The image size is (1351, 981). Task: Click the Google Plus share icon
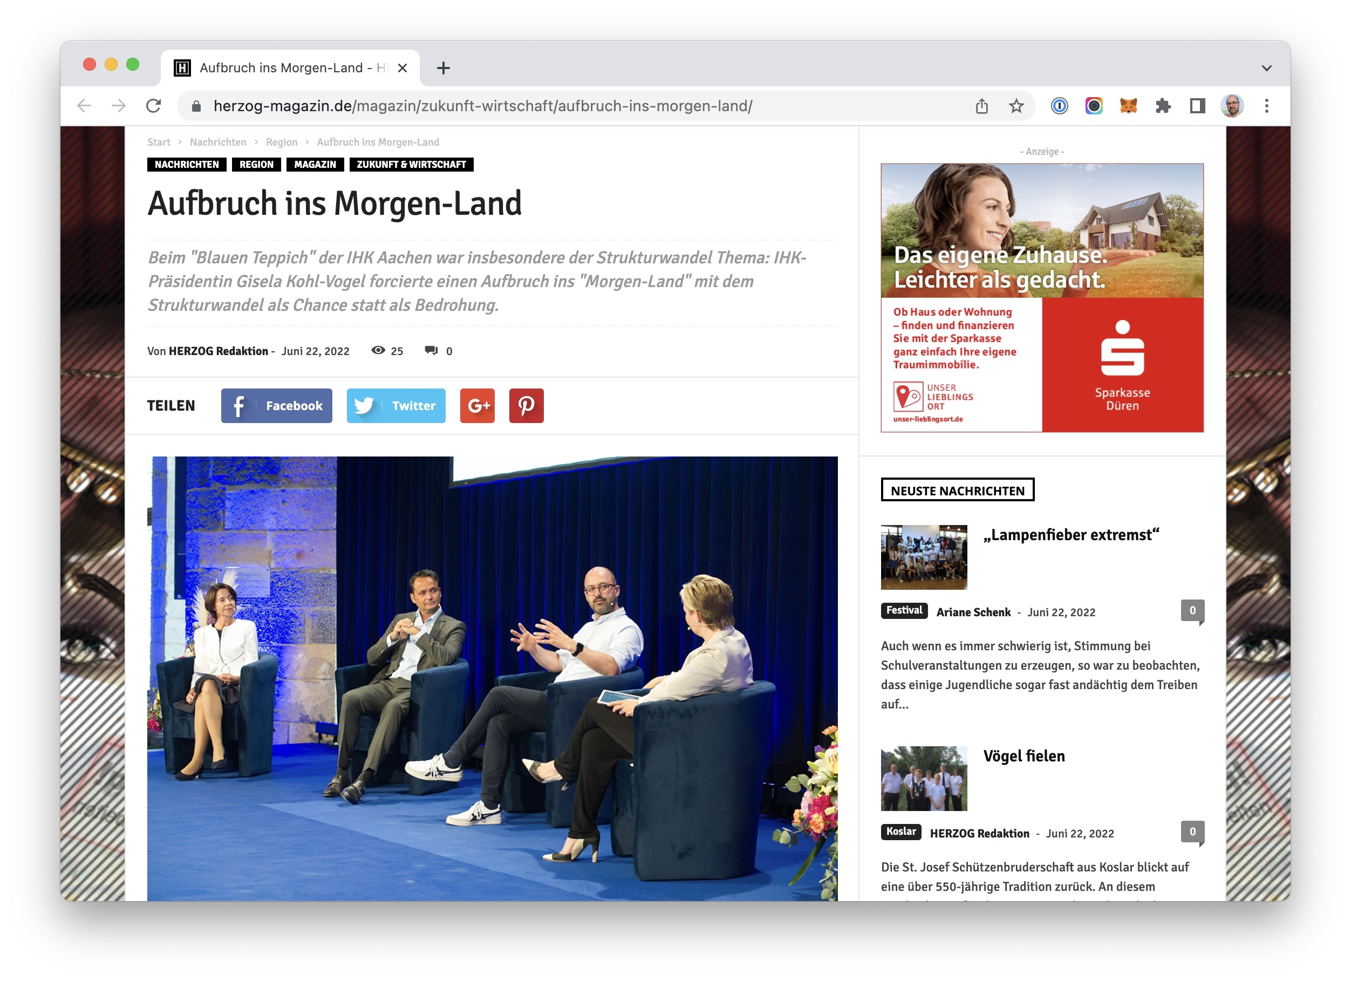coord(477,406)
